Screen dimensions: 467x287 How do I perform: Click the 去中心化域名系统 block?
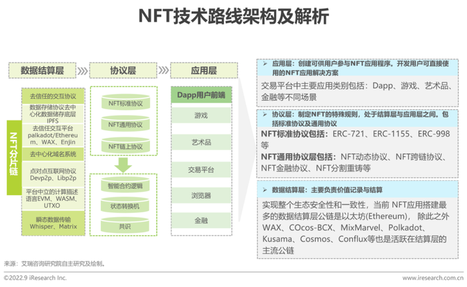pyautogui.click(x=53, y=154)
